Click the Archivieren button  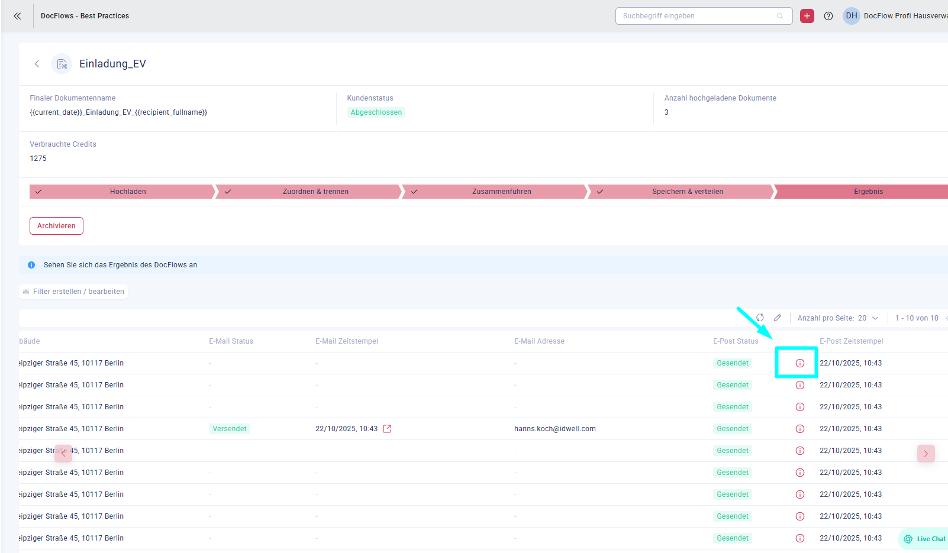point(56,226)
